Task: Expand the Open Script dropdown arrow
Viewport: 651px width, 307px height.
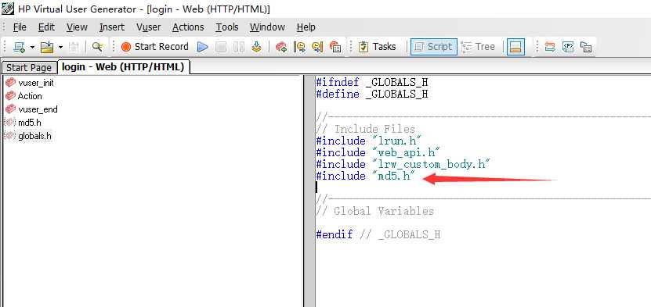Action: pos(60,47)
